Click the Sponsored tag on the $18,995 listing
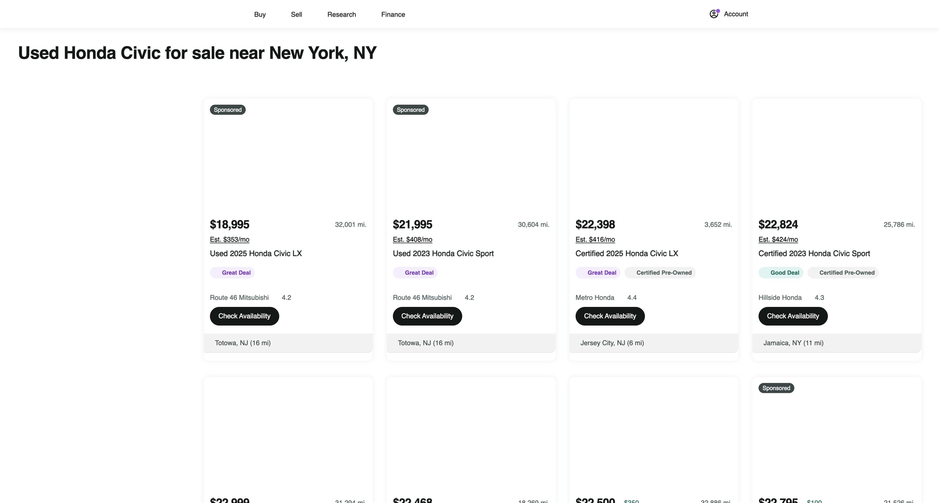The width and height of the screenshot is (939, 503). pyautogui.click(x=227, y=110)
